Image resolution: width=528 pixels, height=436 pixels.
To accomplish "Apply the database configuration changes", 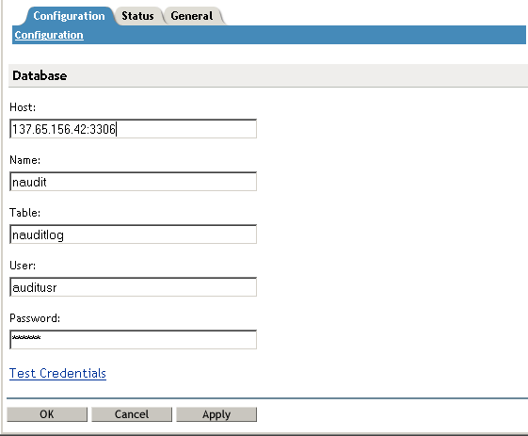I will pyautogui.click(x=216, y=414).
